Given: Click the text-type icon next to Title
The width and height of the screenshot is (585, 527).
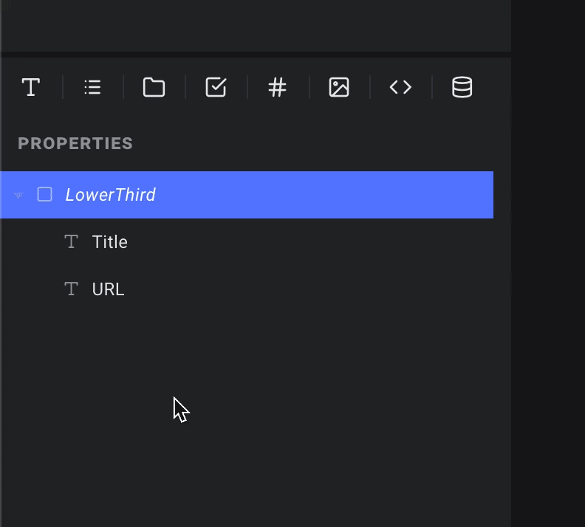Looking at the screenshot, I should (x=71, y=242).
